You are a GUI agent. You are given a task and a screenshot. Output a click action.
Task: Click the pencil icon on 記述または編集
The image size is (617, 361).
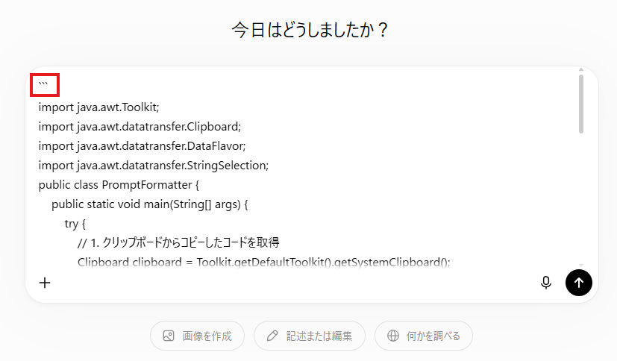click(x=272, y=336)
